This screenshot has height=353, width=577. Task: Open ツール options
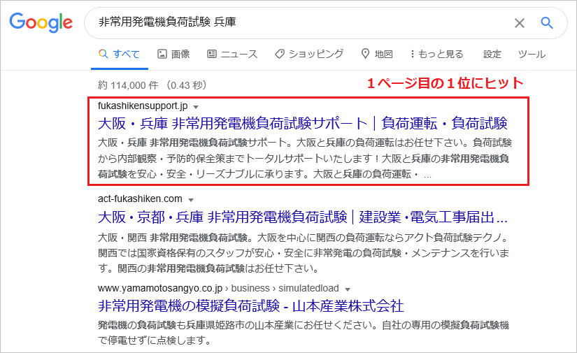532,55
